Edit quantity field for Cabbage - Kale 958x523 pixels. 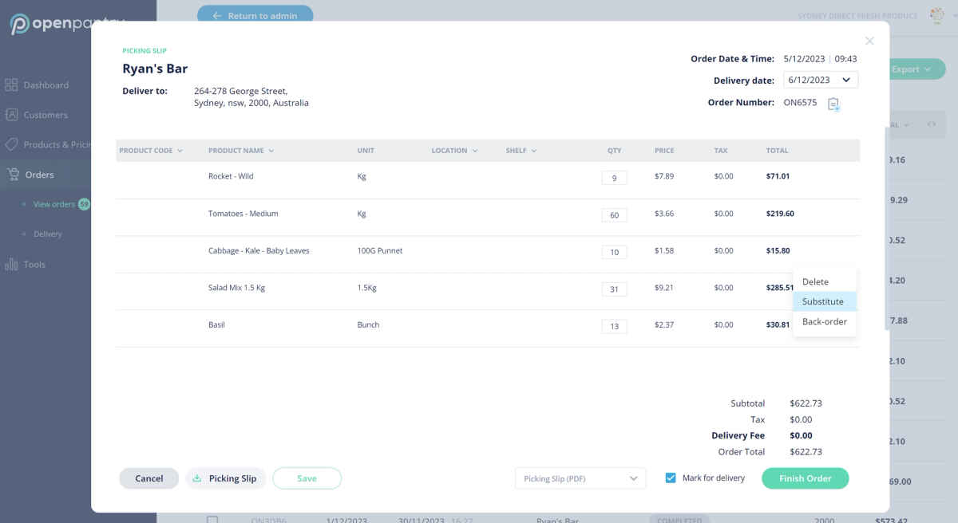(x=614, y=252)
